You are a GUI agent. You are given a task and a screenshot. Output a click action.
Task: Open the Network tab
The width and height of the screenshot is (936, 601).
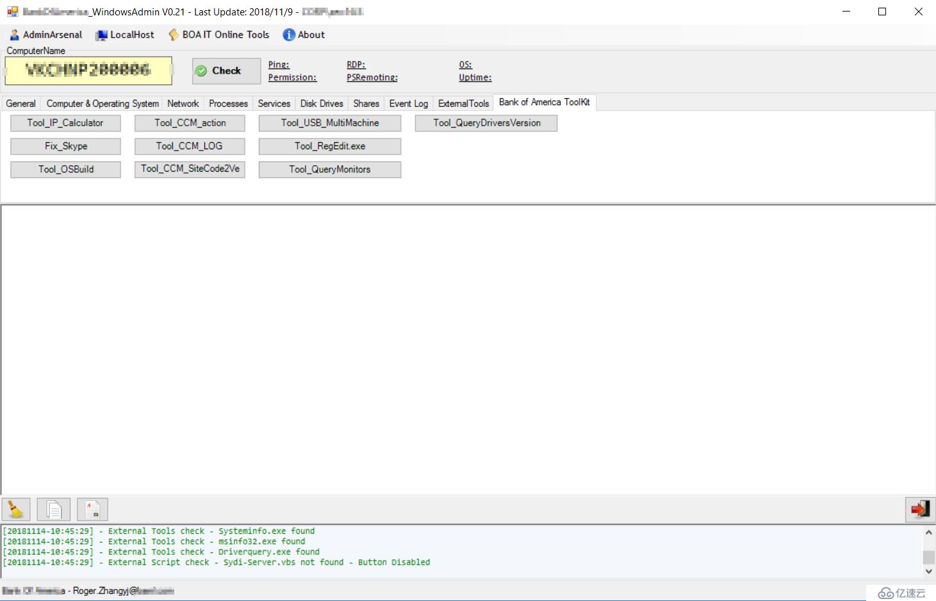click(x=183, y=103)
